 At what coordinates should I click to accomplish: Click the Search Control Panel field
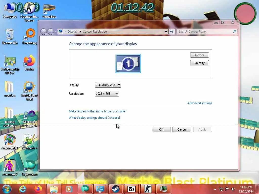tap(205, 32)
